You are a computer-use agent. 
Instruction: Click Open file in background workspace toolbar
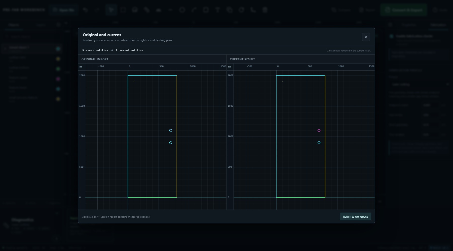point(63,10)
